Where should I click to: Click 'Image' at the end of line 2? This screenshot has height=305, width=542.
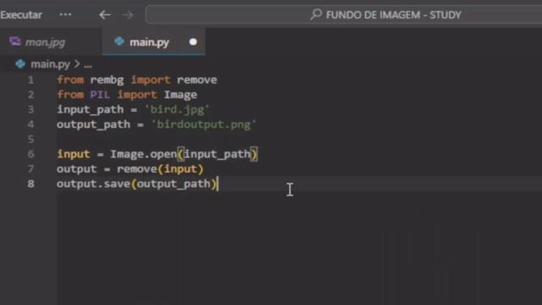click(x=180, y=95)
